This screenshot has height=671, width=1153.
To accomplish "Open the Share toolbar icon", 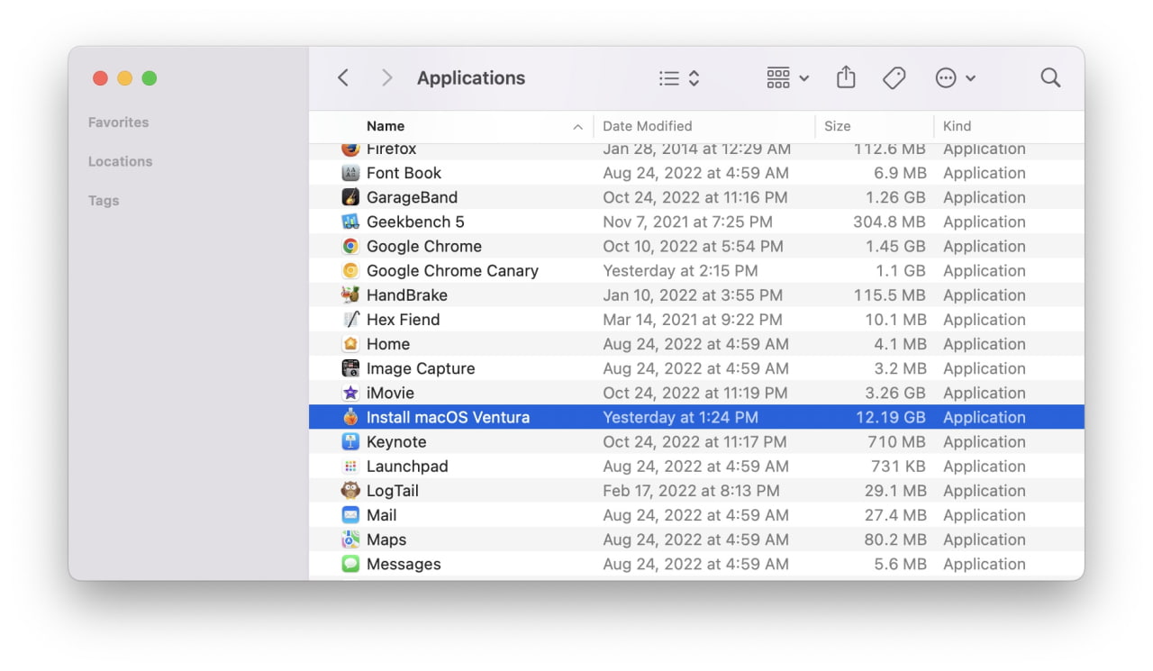I will coord(845,77).
